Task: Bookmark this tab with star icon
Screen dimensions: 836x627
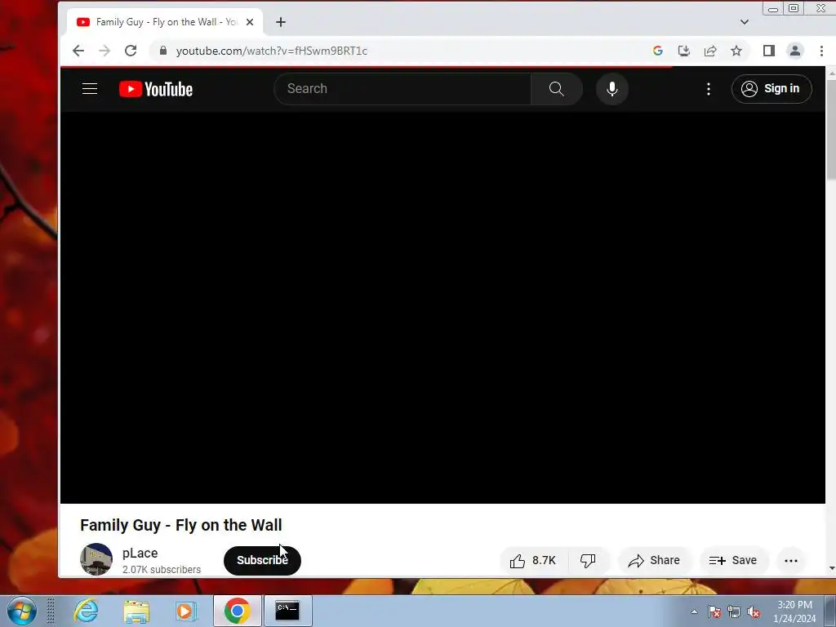Action: (x=736, y=51)
